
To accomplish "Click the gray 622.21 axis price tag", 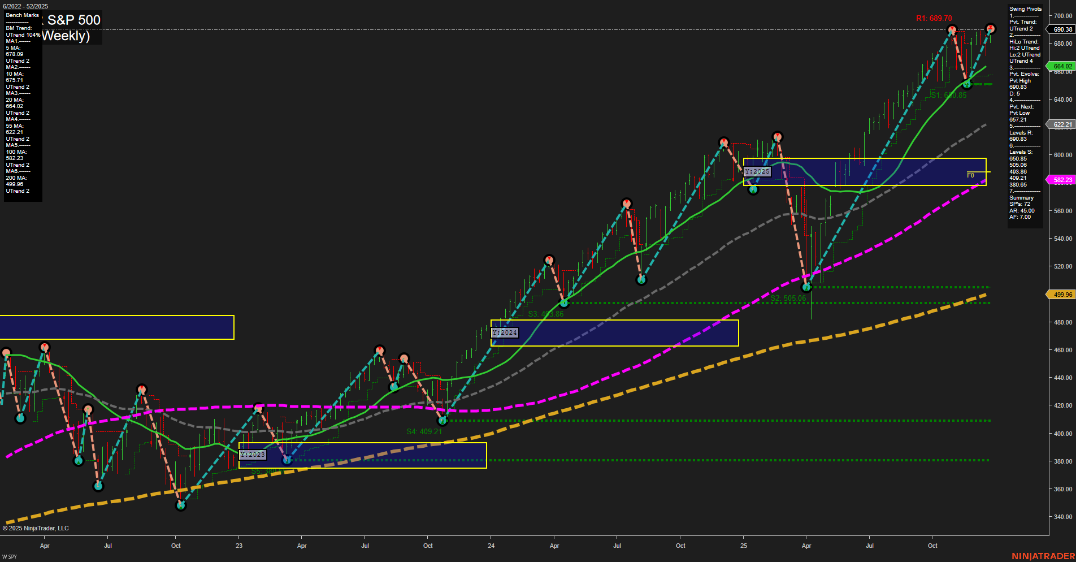I will pos(1061,124).
